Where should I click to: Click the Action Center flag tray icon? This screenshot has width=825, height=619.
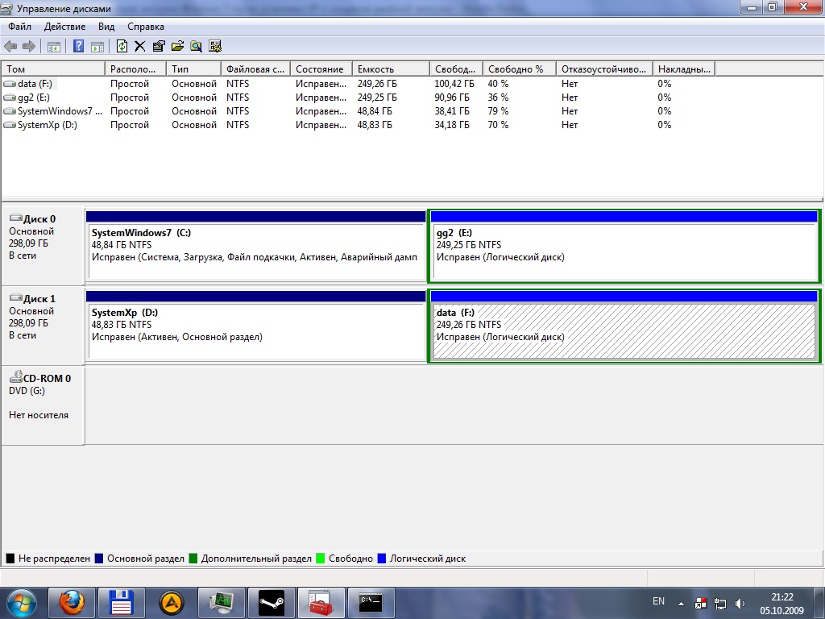tap(701, 603)
